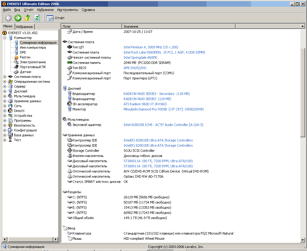Expand the Тест tree node
The image size is (307, 251).
tap(5, 140)
